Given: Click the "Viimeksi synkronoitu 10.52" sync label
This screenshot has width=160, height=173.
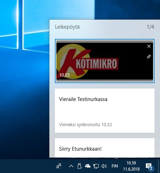Looking at the screenshot, I should pyautogui.click(x=85, y=125).
